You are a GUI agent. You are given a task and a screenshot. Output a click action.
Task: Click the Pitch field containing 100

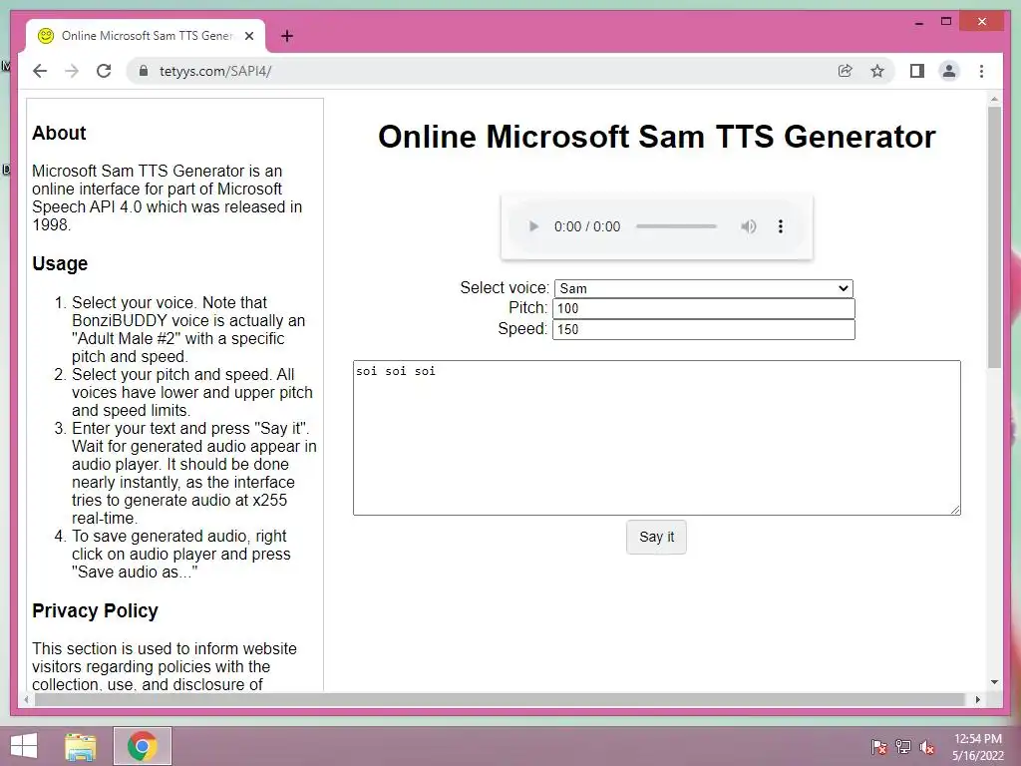703,309
